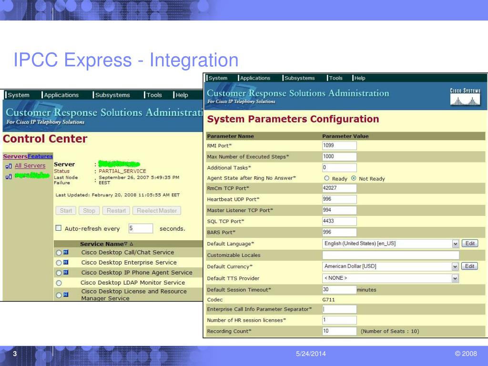Click the All Servers icon in Control Center
This screenshot has width=488, height=366.
pos(9,166)
